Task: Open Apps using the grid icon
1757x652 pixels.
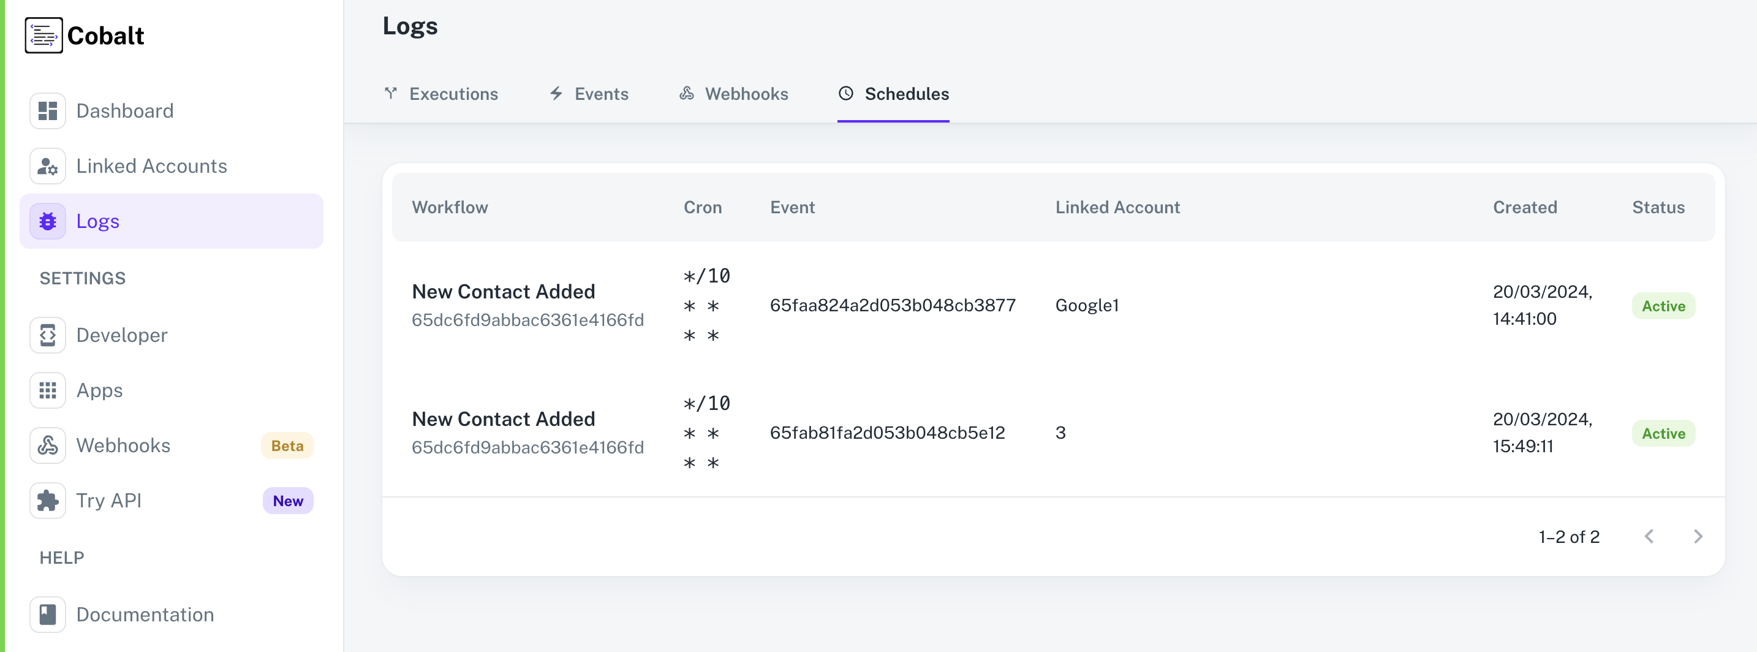Action: (47, 390)
